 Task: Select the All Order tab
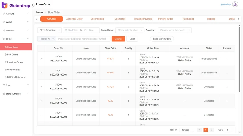pyautogui.click(x=52, y=19)
